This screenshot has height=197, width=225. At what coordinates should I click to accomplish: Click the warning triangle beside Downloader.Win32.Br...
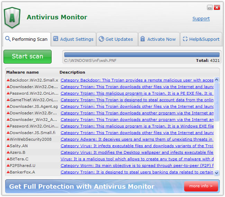tap(8, 113)
